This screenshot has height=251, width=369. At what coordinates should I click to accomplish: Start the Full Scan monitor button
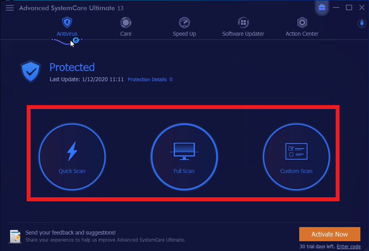coord(184,156)
